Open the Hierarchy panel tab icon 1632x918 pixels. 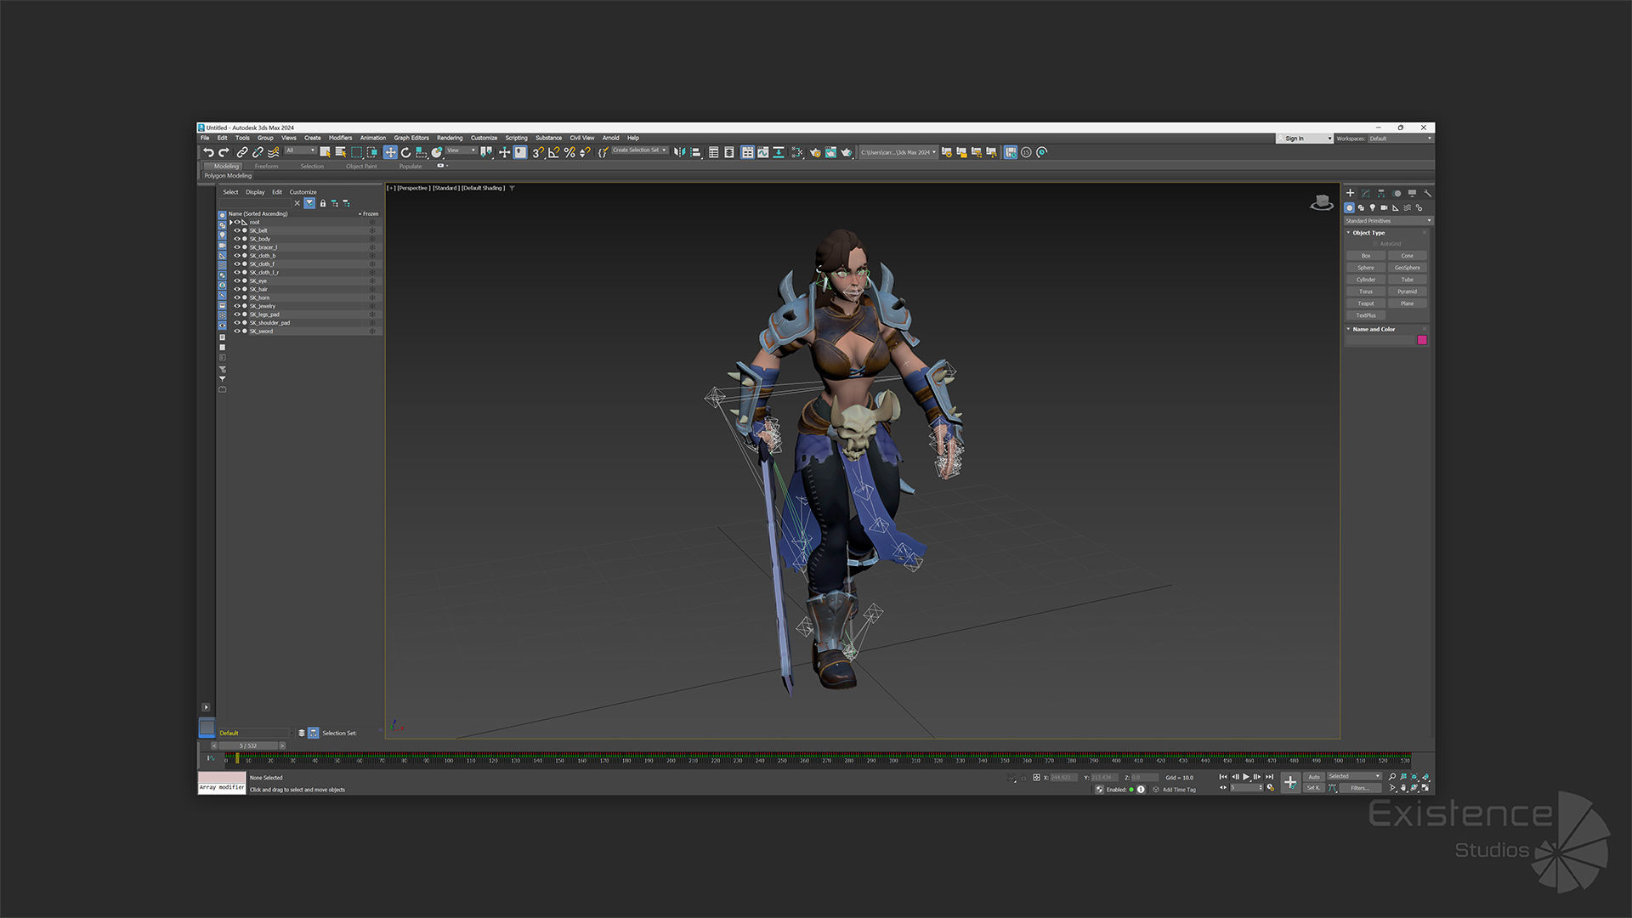(1381, 194)
